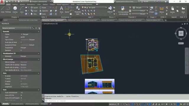Viewport: 189px width, 106px height.
Task: Click the Copia copy tool
Action: tap(34, 11)
